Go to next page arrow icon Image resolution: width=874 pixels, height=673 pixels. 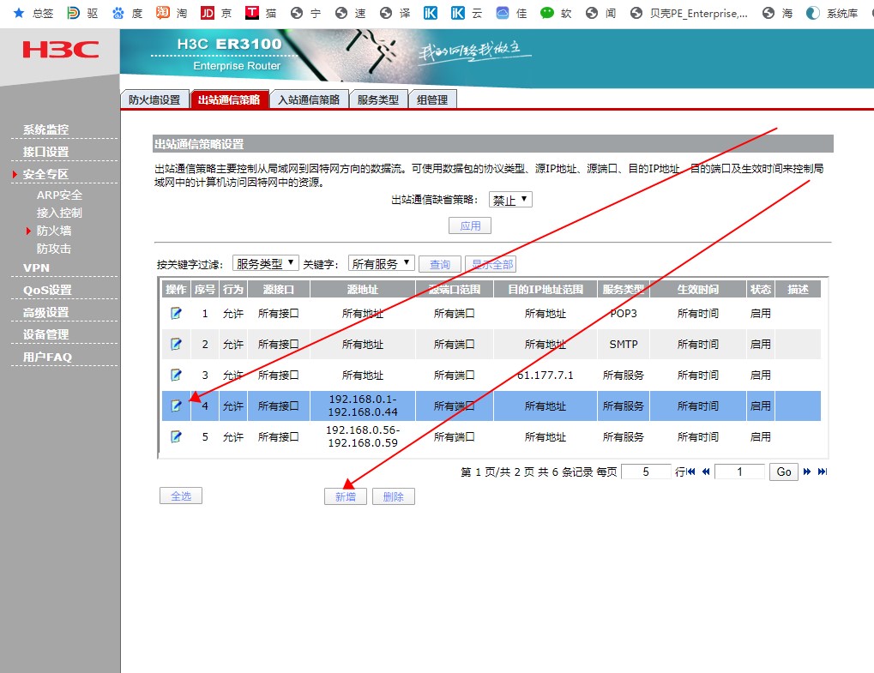[806, 472]
